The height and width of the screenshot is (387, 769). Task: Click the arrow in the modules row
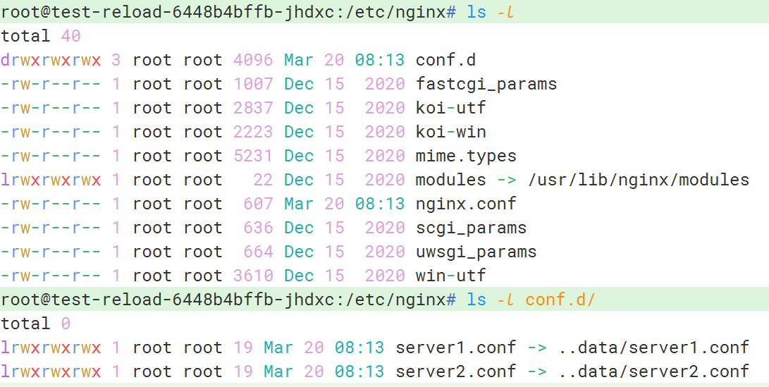pos(507,180)
